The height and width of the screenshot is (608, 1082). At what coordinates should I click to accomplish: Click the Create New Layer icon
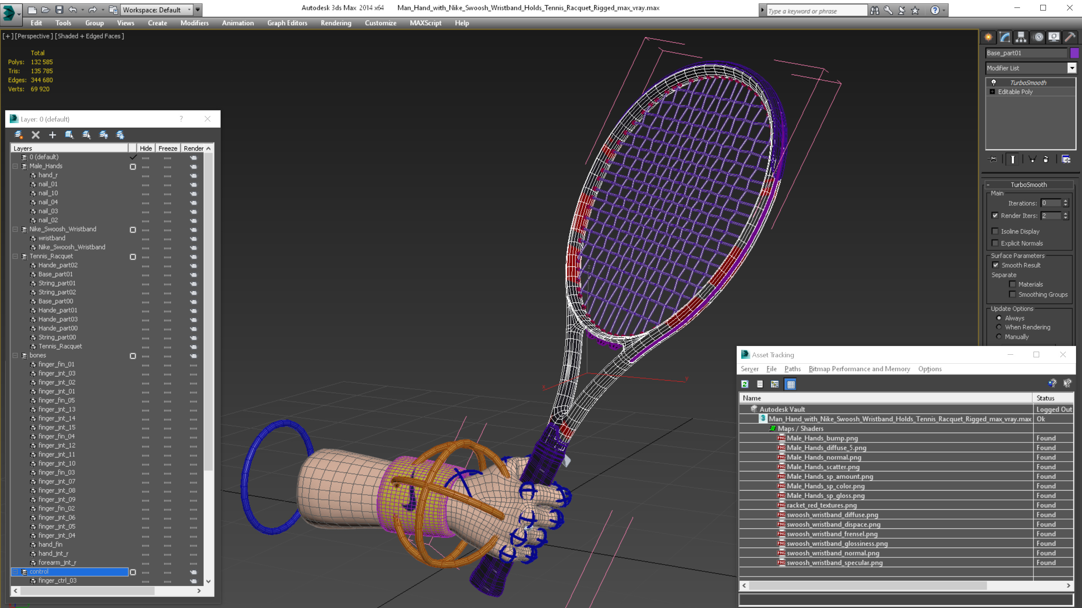click(x=18, y=135)
